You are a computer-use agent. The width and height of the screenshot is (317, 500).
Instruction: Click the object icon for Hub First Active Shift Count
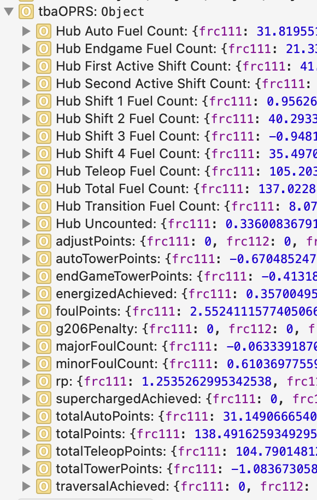tap(44, 66)
